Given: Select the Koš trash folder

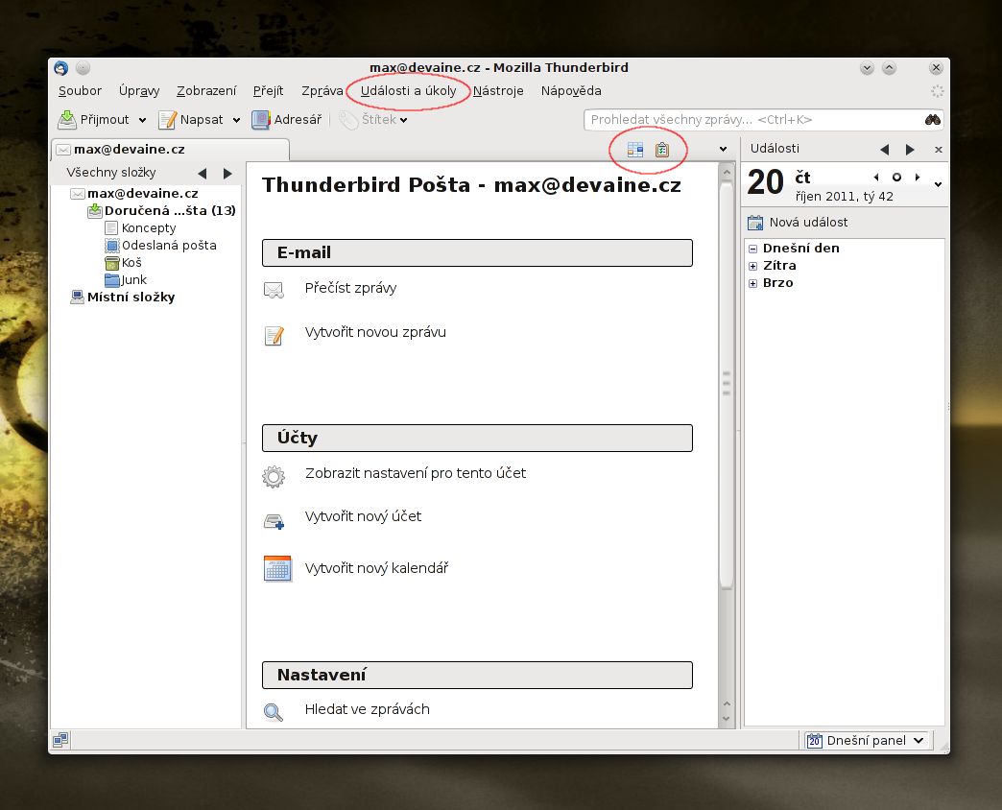Looking at the screenshot, I should pyautogui.click(x=131, y=263).
